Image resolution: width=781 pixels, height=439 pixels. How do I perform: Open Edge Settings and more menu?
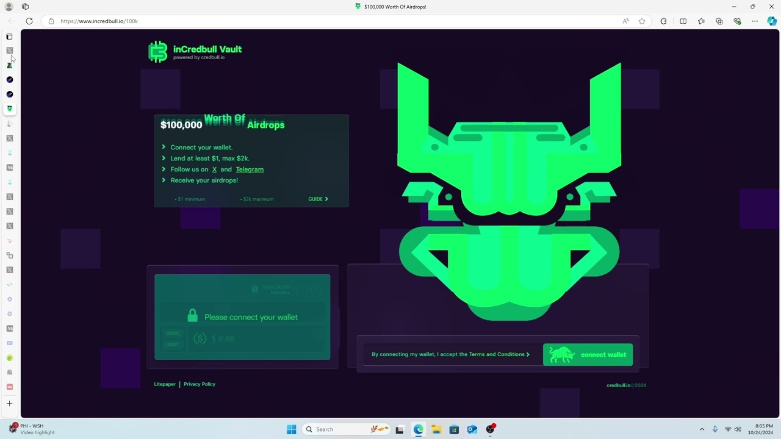pyautogui.click(x=755, y=21)
